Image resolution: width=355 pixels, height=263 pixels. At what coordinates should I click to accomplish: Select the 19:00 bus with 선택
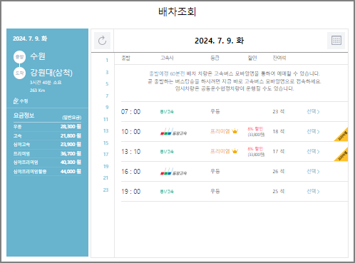(x=313, y=191)
